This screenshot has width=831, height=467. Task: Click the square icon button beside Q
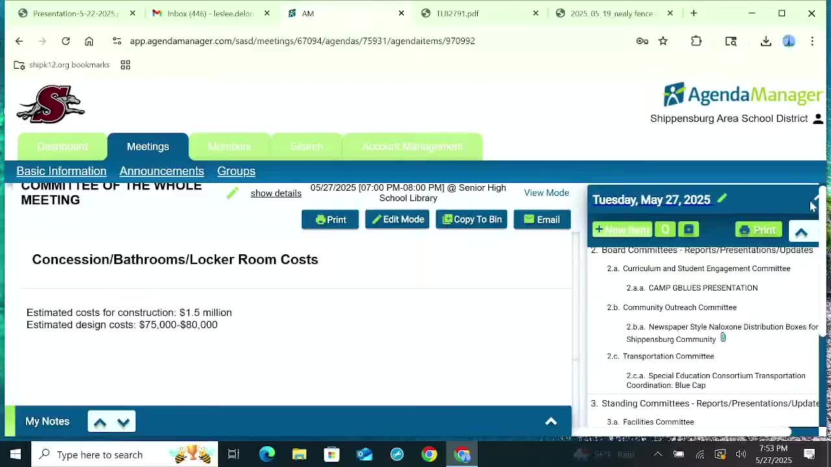pos(689,230)
